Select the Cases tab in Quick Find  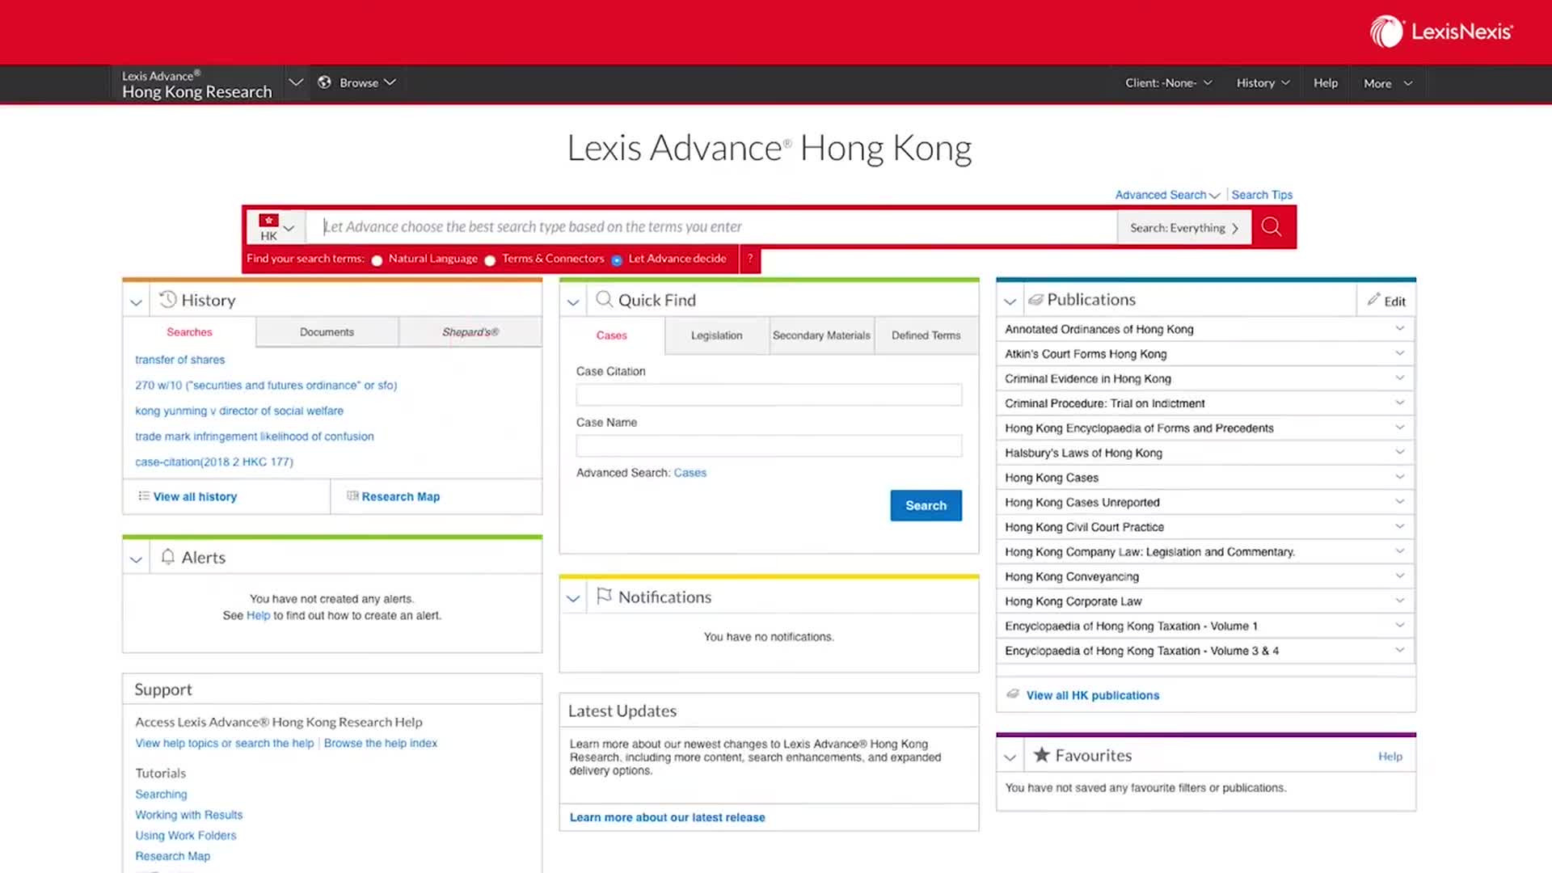612,335
